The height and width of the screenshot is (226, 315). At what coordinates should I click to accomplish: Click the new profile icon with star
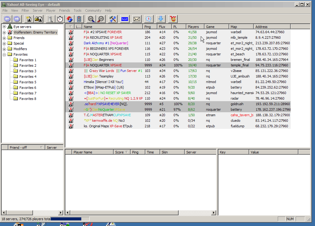pyautogui.click(x=29, y=19)
